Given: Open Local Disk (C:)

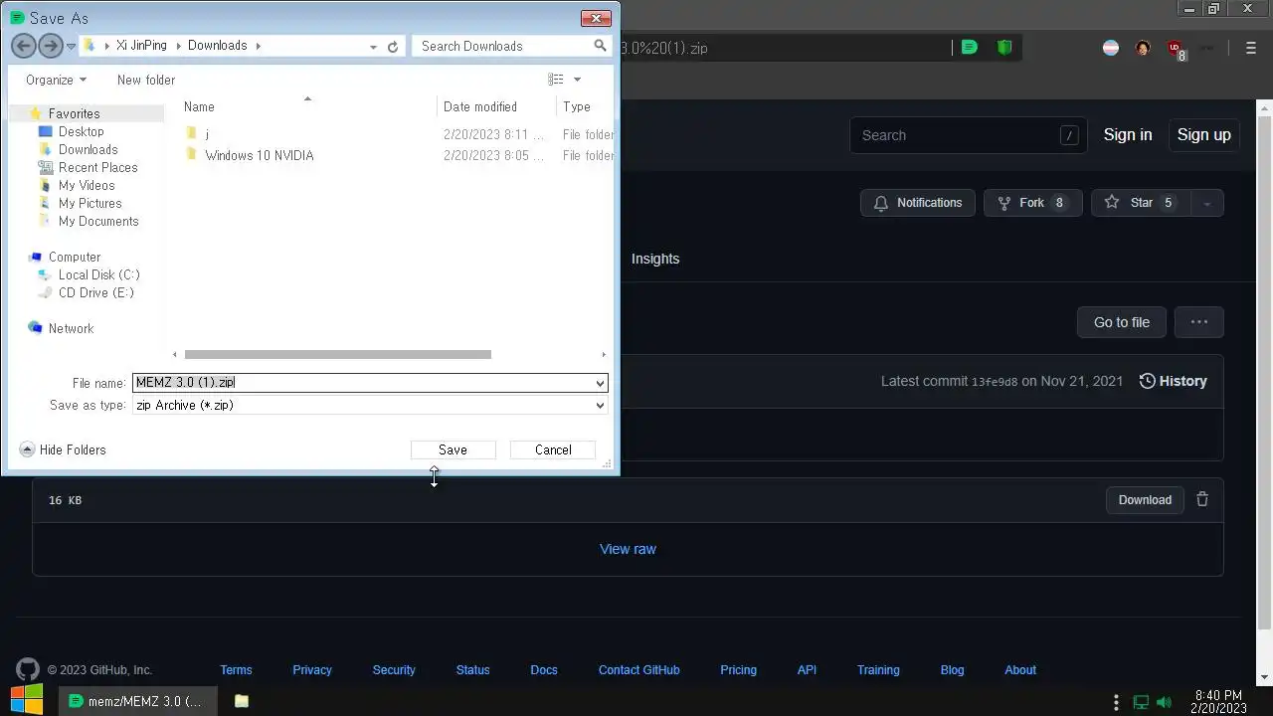Looking at the screenshot, I should point(98,274).
